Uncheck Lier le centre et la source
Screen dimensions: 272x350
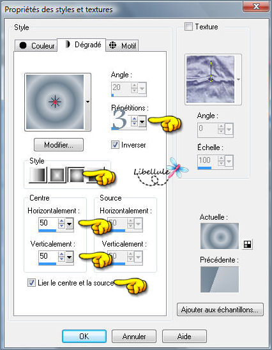(x=31, y=283)
